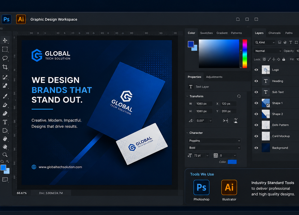Switch to the Gradient tab
The width and height of the screenshot is (299, 215).
coord(222,33)
